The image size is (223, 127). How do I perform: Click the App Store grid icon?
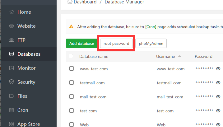[12, 124]
